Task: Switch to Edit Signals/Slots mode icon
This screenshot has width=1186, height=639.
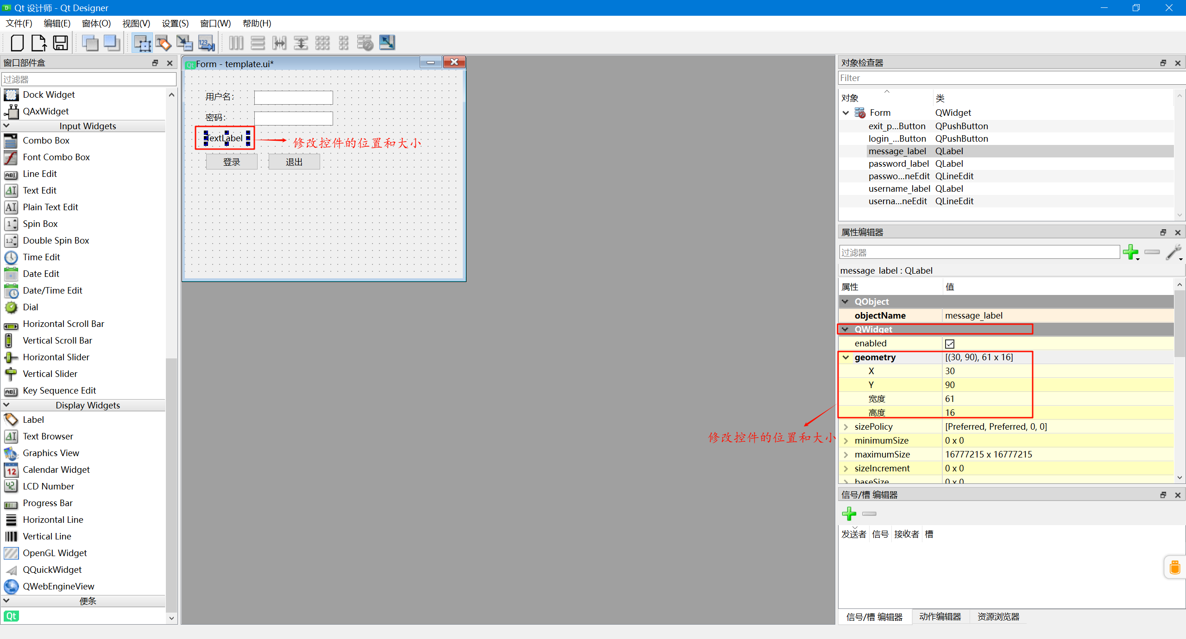Action: (x=163, y=43)
